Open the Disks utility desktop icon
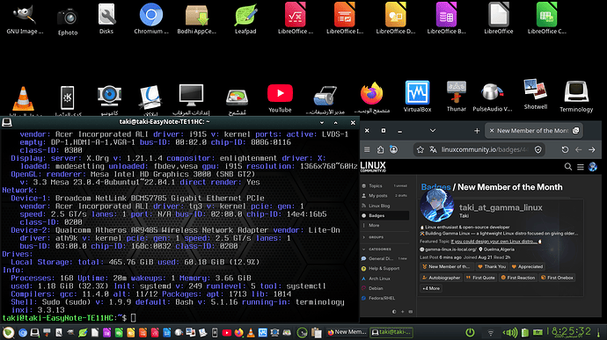This screenshot has height=340, width=607. coord(106,18)
